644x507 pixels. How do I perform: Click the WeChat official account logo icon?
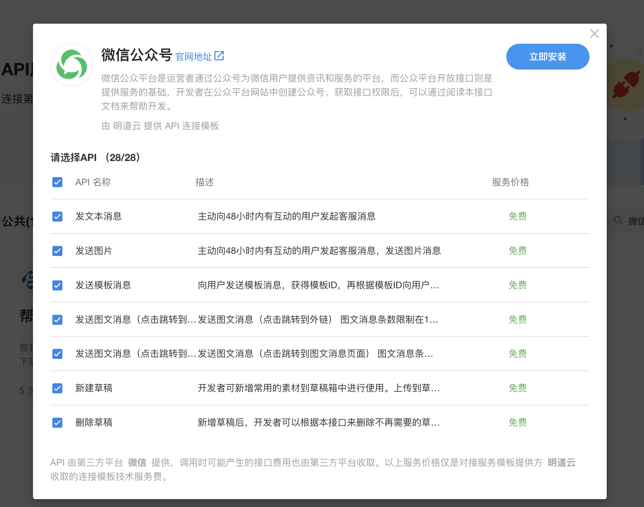tap(72, 65)
